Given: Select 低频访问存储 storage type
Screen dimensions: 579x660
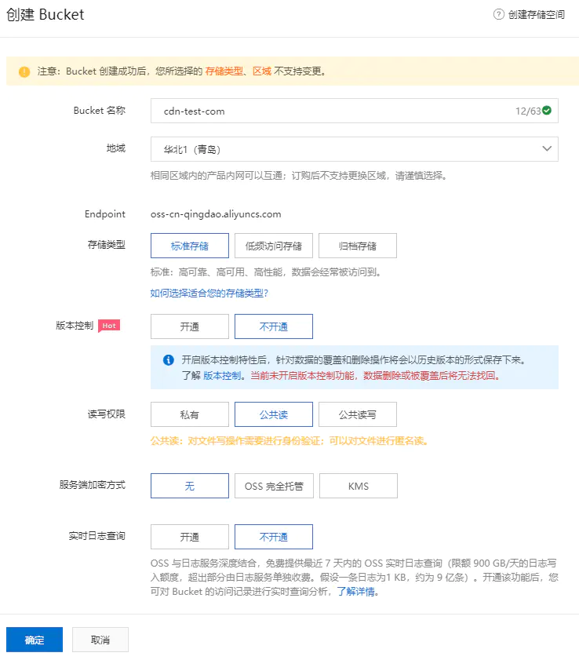Looking at the screenshot, I should pyautogui.click(x=274, y=246).
